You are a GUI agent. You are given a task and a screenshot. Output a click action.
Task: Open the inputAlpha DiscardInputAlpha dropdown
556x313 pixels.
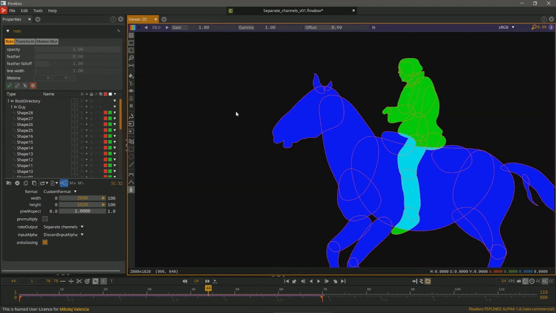coord(63,235)
